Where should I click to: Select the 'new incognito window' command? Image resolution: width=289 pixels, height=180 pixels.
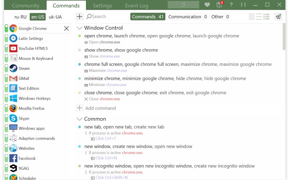169,166
